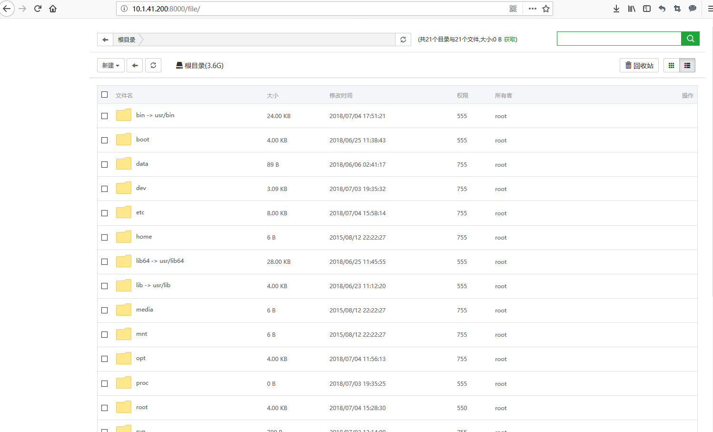Check the box for bin -> usr/bin
This screenshot has height=432, width=713.
tap(105, 116)
